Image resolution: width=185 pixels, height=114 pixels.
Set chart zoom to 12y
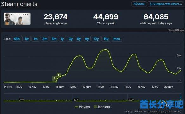point(96,39)
